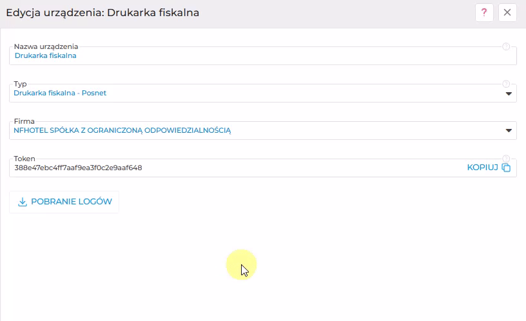Viewport: 526px width, 321px height.
Task: Click the POBRANIE LOGÓW button
Action: click(x=64, y=202)
